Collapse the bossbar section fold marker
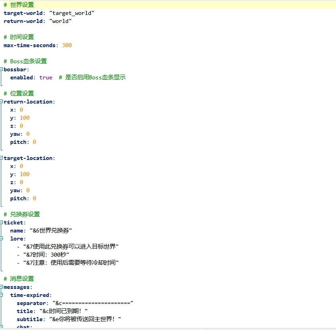This screenshot has height=330, width=336. pos(1,69)
